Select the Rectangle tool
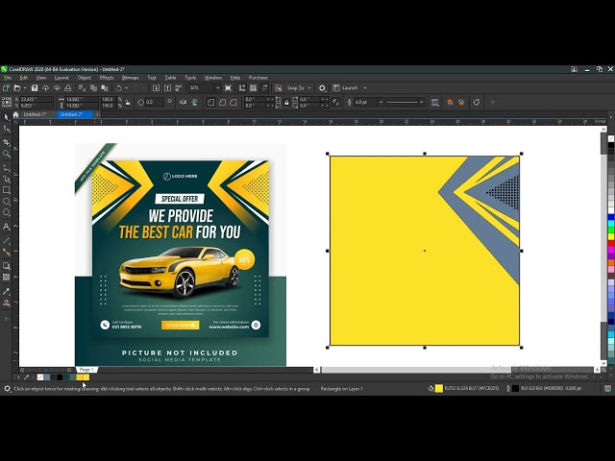 (7, 190)
